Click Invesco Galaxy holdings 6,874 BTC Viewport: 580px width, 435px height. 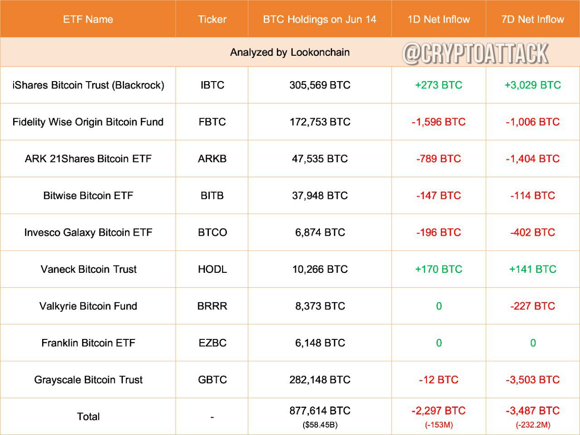(x=320, y=232)
